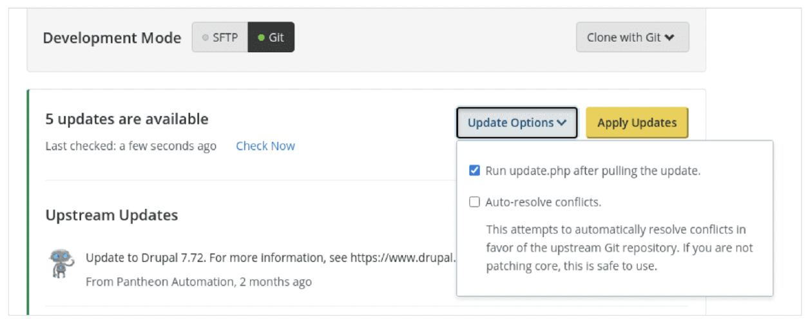This screenshot has height=319, width=808.
Task: Click the grey dot on SFTP button
Action: pos(206,38)
